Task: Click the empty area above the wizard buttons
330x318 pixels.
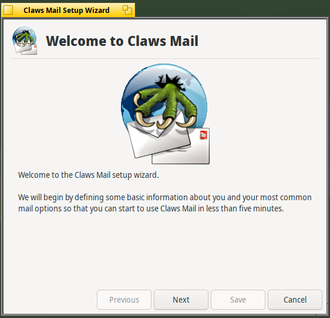Action: (165, 251)
